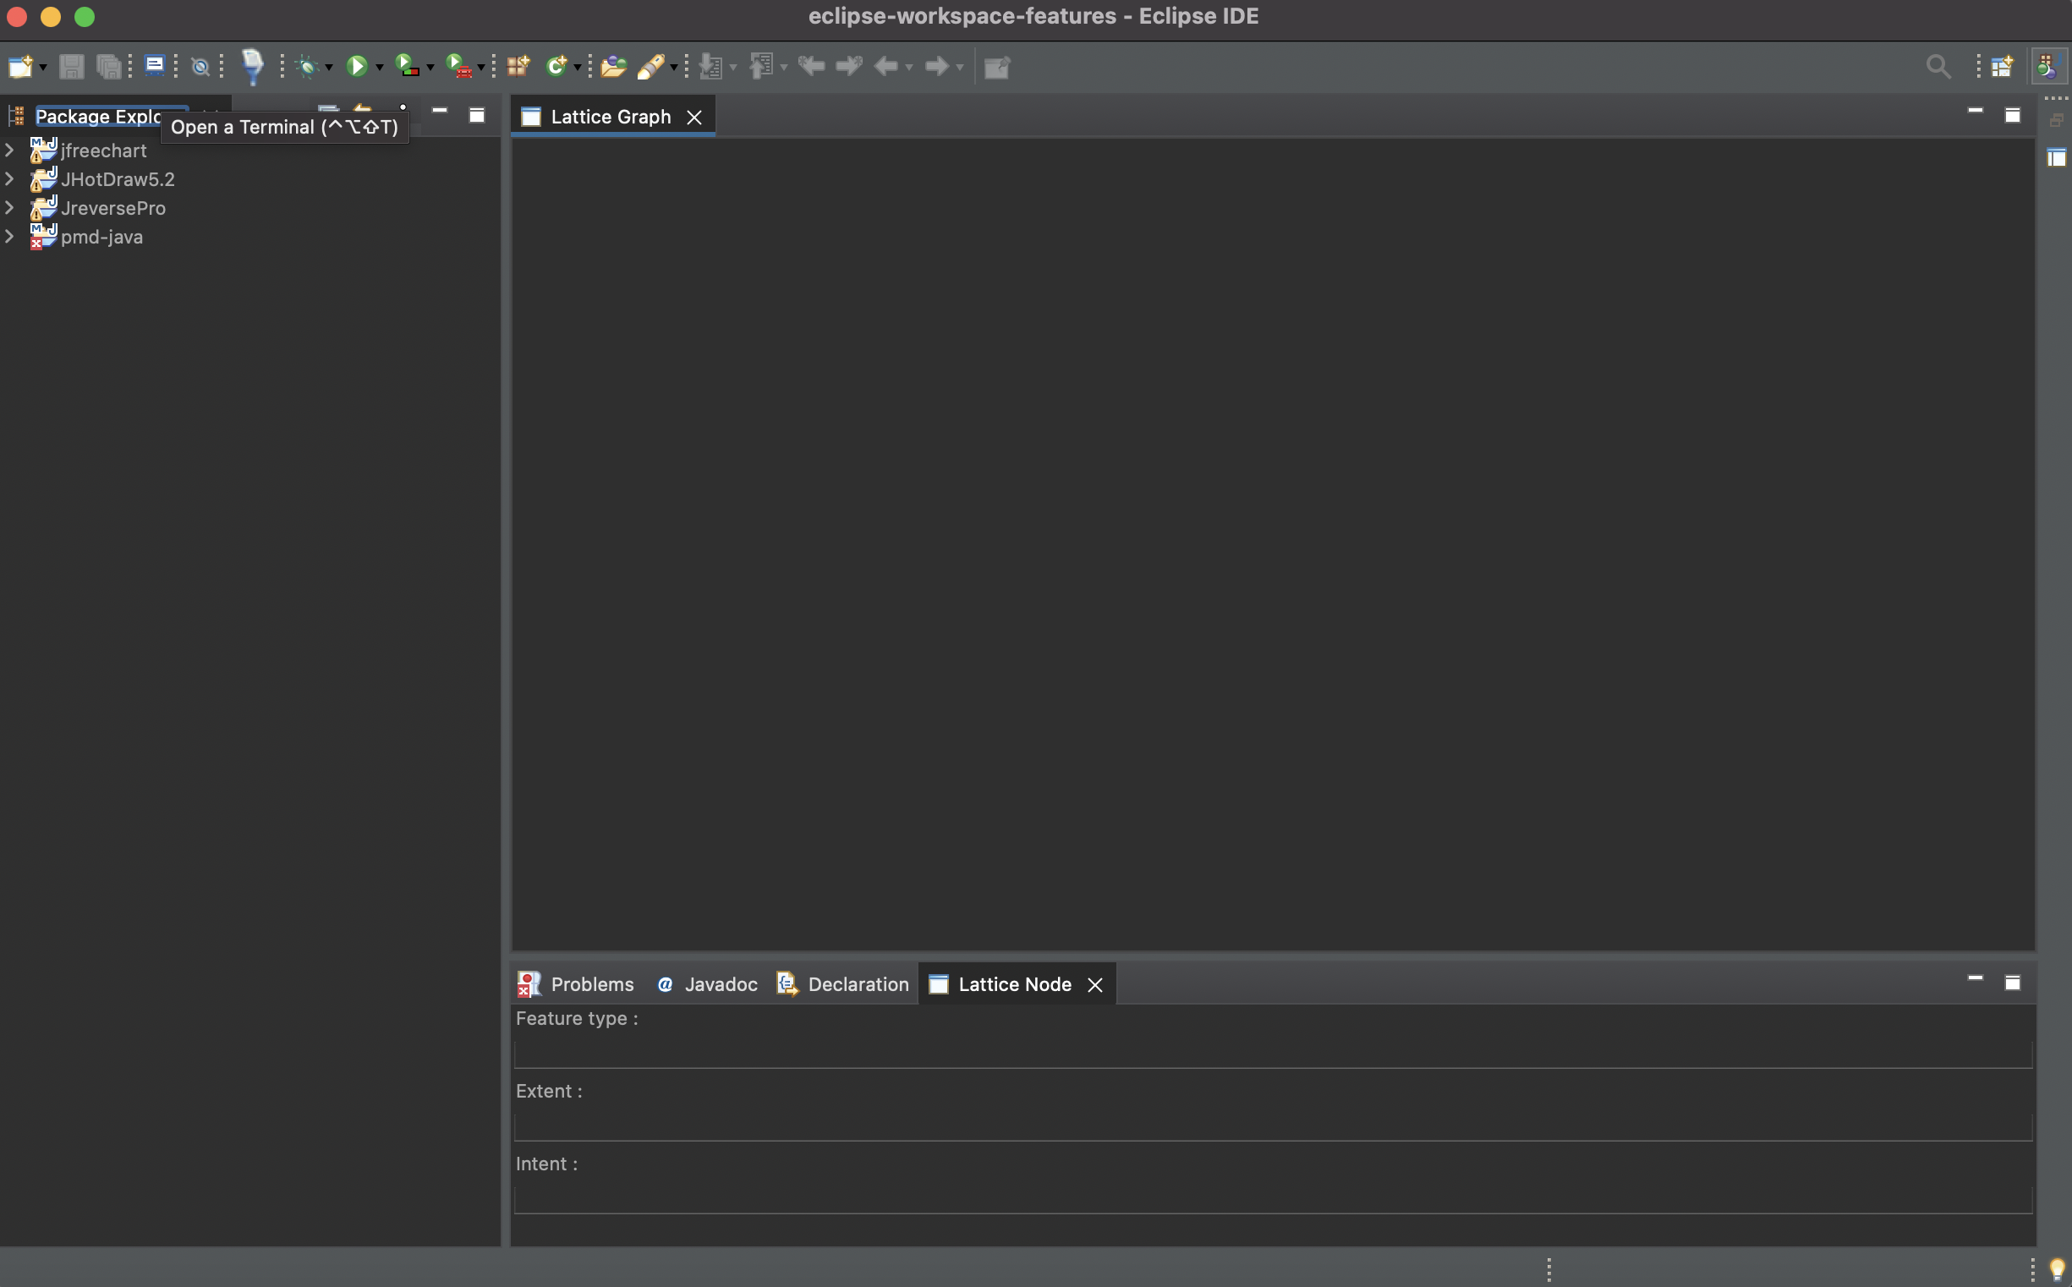Launch Debug with the bug icon

click(307, 67)
